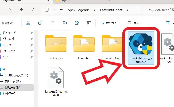174x107 pixels.
Task: Open the See more ellipsis menu in toolbar
Action: [153, 23]
